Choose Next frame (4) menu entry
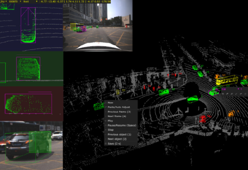The width and height of the screenshot is (248, 170). pos(117,116)
